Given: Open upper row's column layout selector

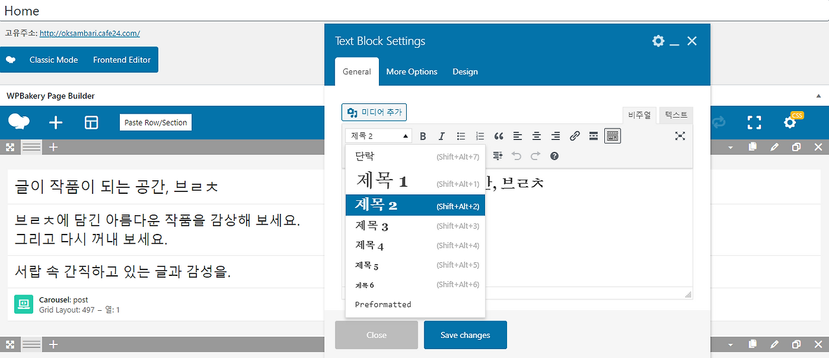Looking at the screenshot, I should pos(32,147).
